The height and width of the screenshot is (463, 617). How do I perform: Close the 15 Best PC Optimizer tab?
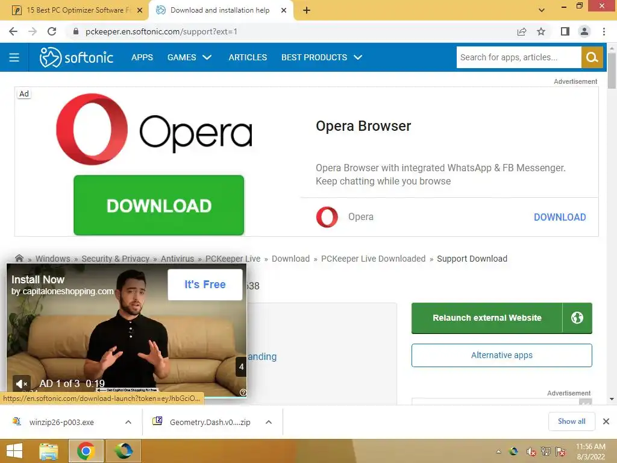pyautogui.click(x=140, y=10)
